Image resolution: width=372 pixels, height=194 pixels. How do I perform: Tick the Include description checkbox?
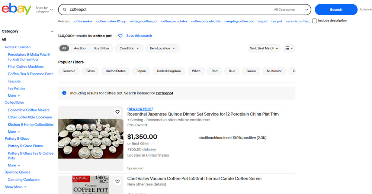pos(315,21)
